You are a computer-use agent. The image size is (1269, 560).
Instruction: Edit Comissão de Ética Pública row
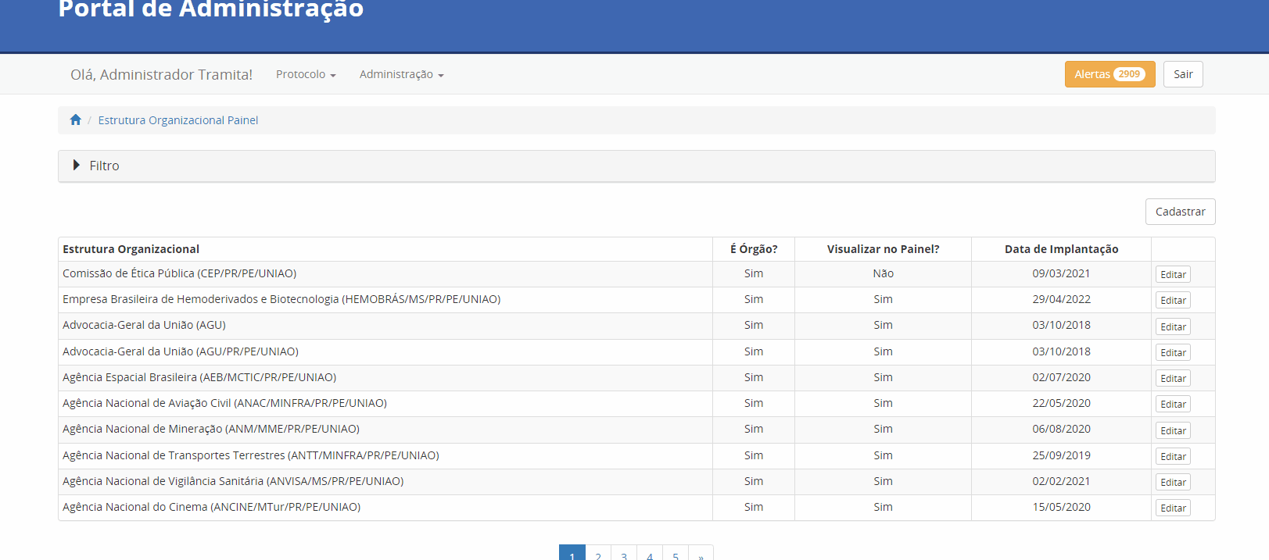pyautogui.click(x=1173, y=274)
